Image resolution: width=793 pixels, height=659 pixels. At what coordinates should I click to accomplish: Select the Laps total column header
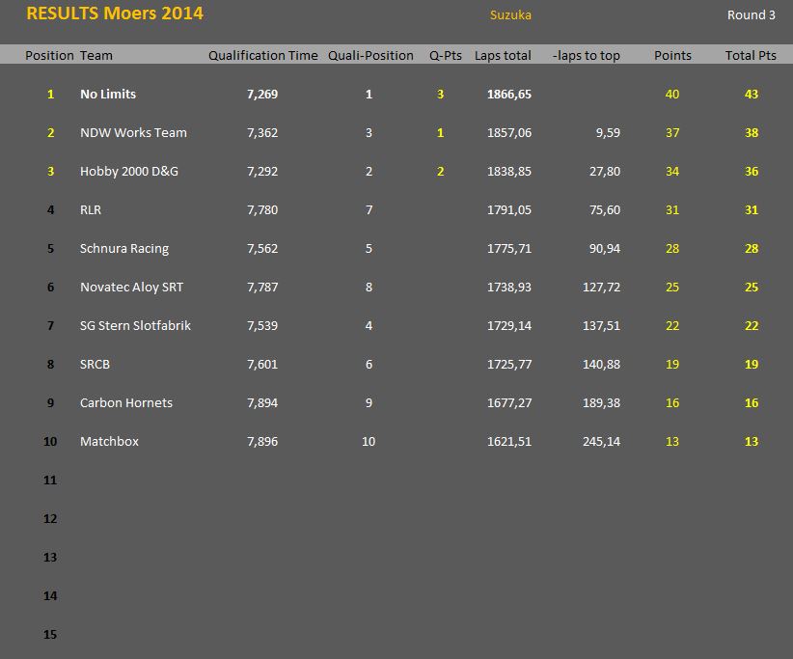click(x=503, y=56)
